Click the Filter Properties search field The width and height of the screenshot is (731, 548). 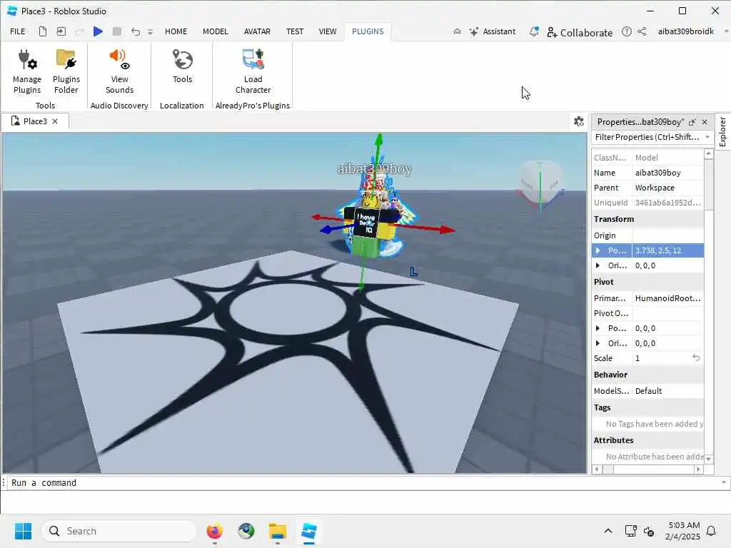tap(647, 137)
